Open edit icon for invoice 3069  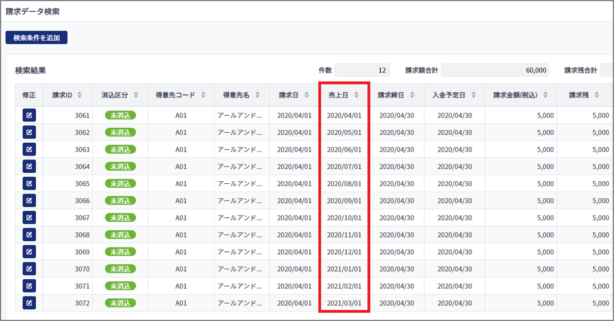tap(29, 252)
